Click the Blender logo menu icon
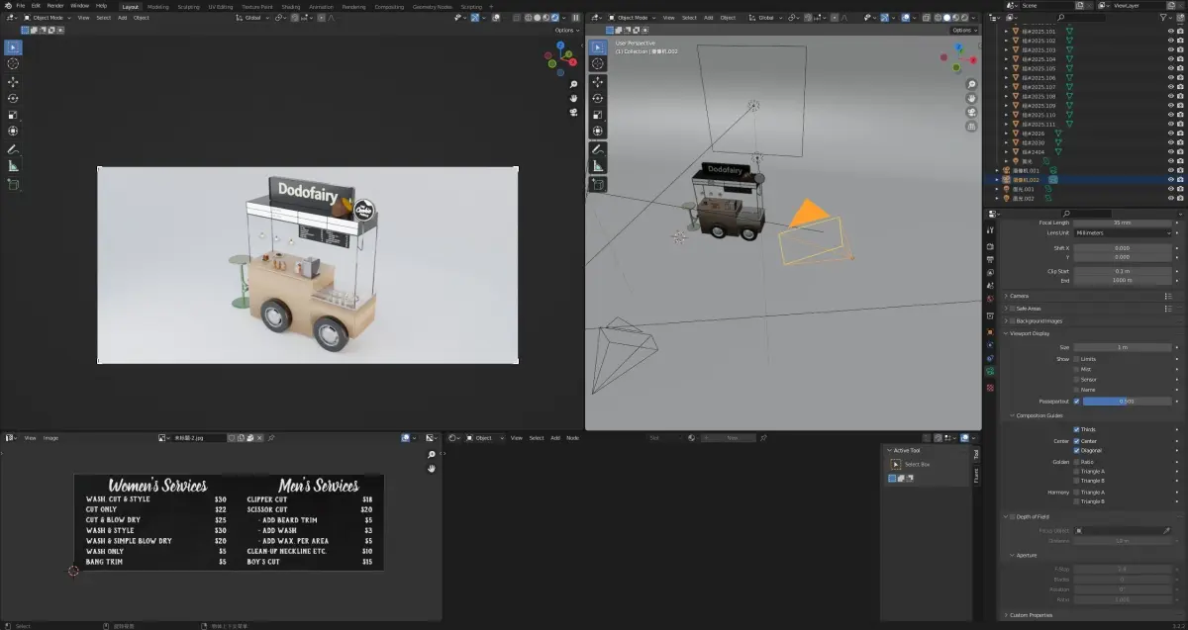Viewport: 1188px width, 630px height. tap(6, 5)
